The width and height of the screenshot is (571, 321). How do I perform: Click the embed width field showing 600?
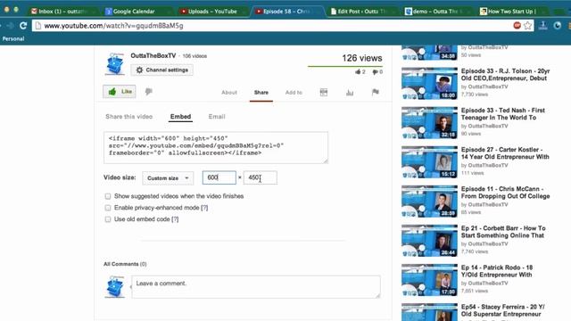coord(219,177)
